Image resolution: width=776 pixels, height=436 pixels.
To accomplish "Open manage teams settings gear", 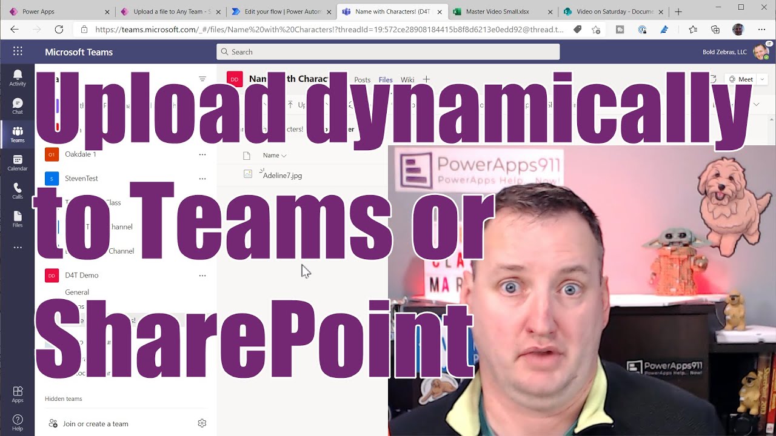I will point(202,423).
